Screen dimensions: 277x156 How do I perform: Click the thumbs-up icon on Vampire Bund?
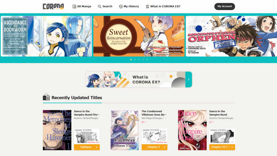coord(211,122)
